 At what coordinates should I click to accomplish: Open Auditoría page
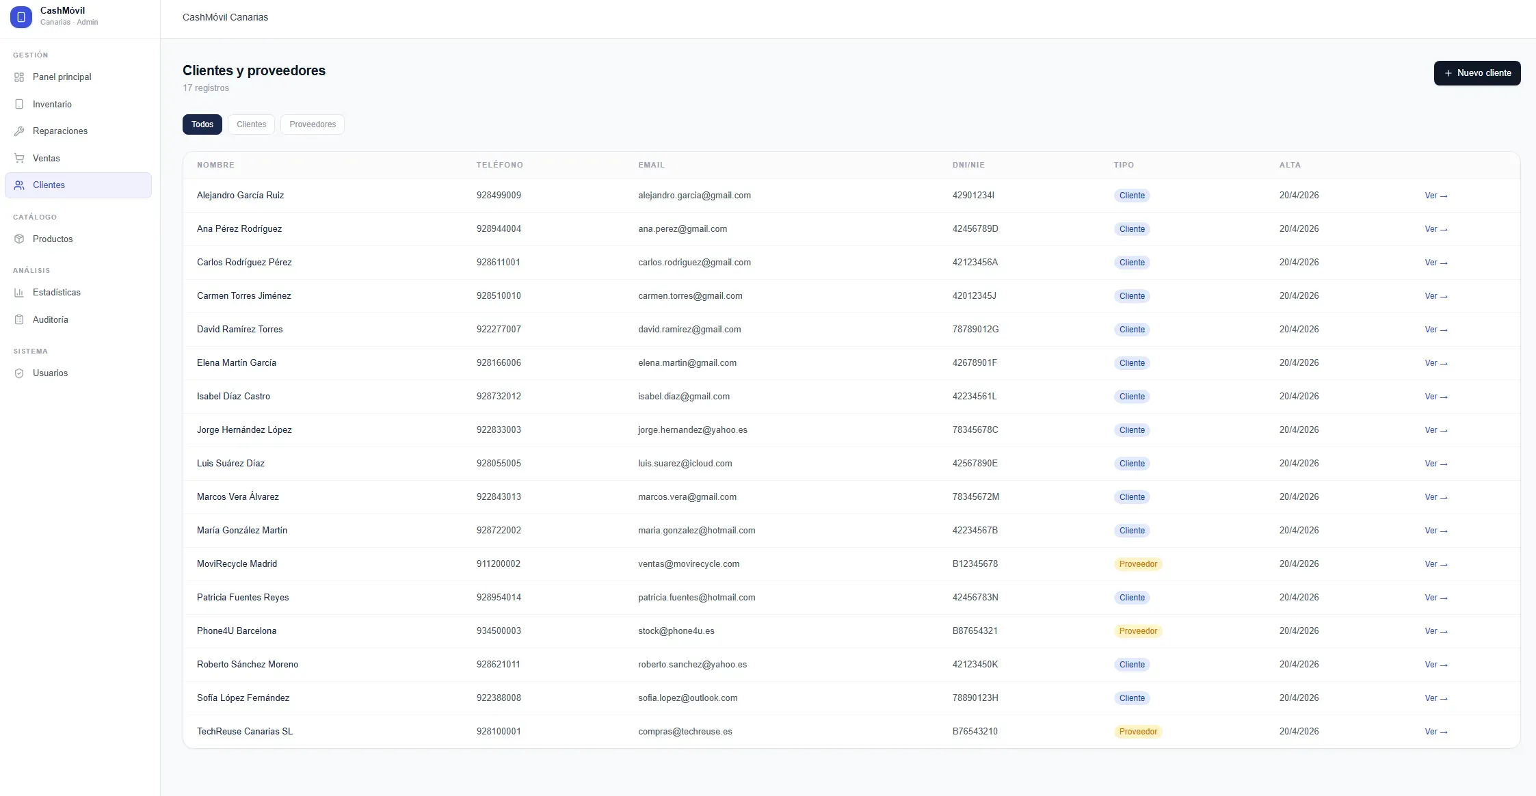[78, 319]
